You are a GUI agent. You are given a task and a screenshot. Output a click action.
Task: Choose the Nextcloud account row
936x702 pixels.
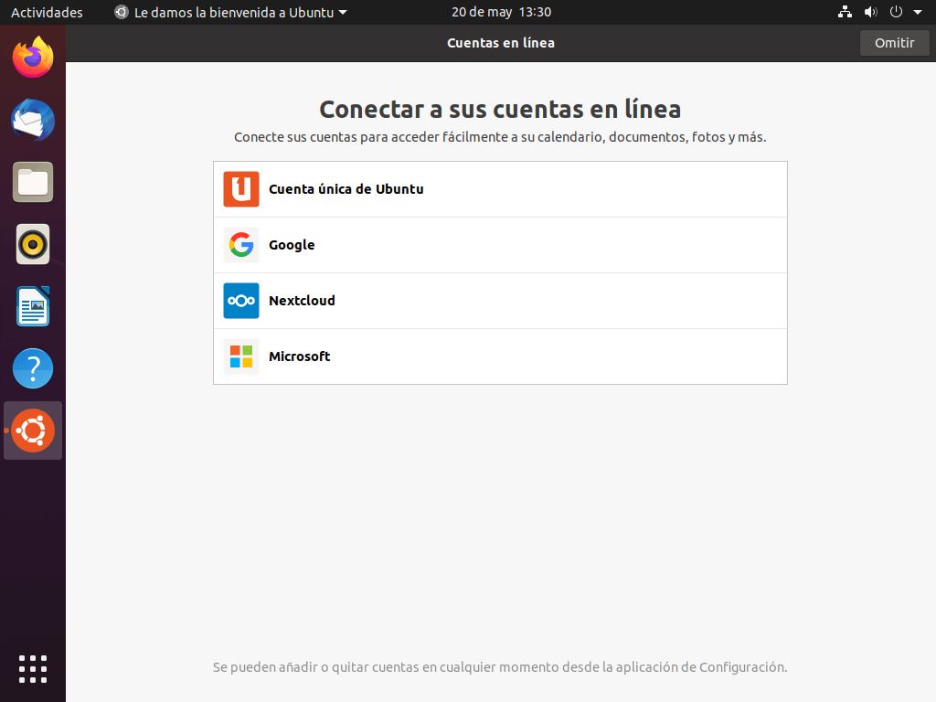tap(500, 301)
